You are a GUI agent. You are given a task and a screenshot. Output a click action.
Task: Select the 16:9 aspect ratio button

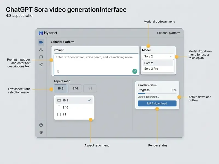click(x=60, y=88)
